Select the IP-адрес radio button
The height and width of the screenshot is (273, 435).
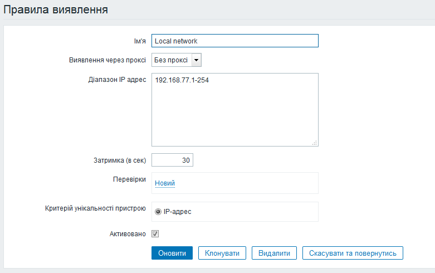[x=158, y=212]
